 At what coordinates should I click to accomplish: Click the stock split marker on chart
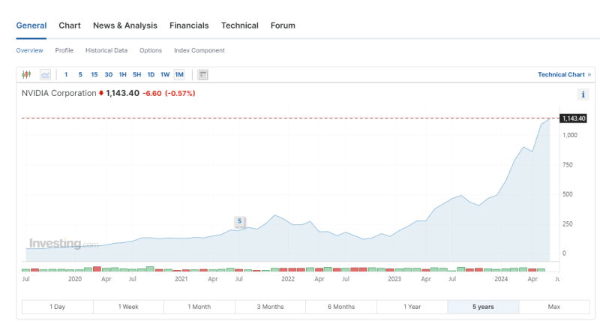click(x=239, y=221)
